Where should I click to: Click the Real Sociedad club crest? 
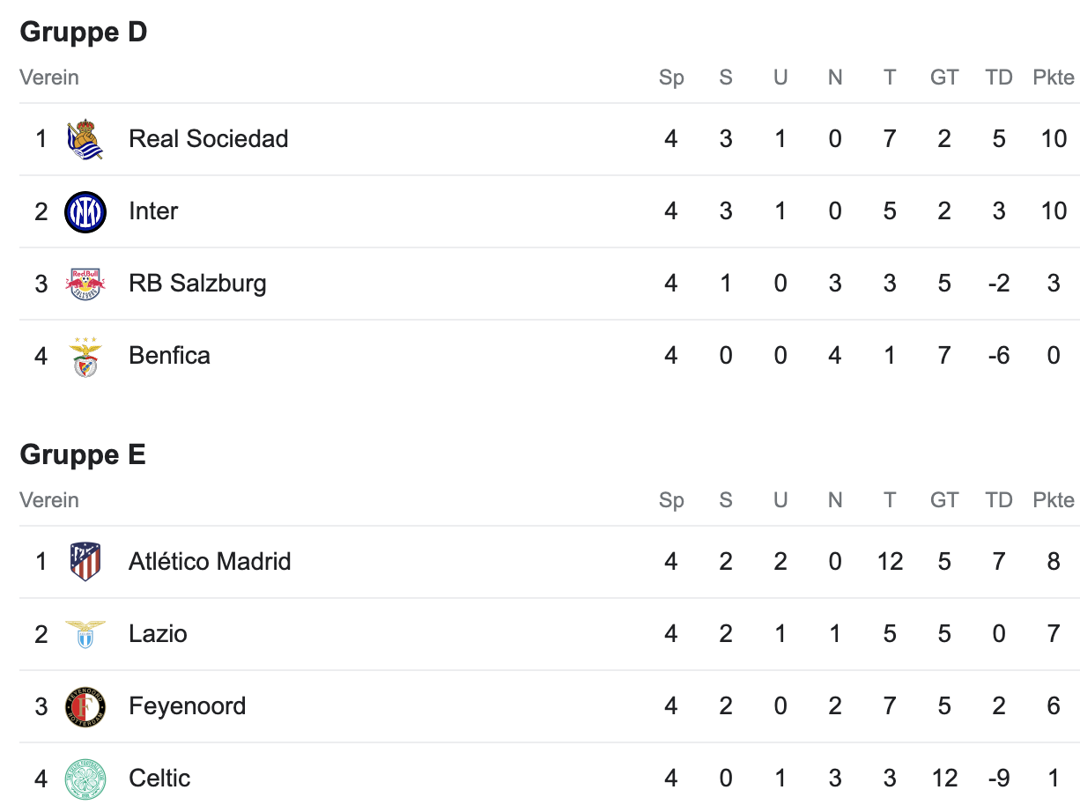point(85,139)
